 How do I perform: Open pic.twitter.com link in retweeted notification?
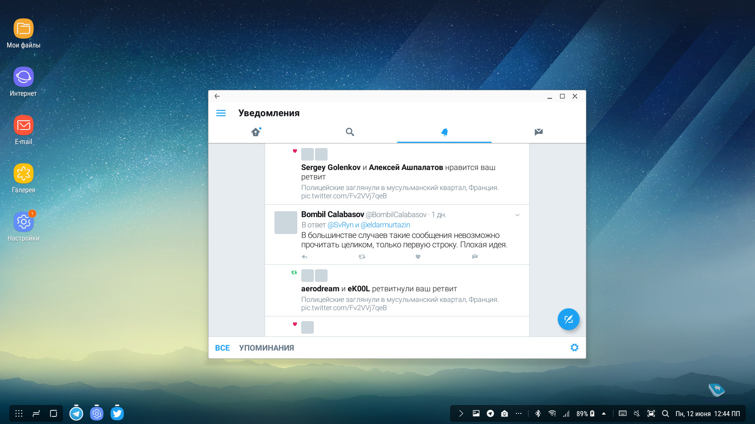pos(344,308)
